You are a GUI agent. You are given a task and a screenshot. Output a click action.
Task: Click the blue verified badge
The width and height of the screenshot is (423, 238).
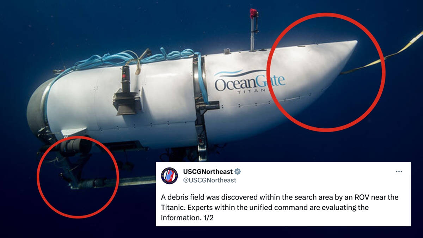[238, 172]
